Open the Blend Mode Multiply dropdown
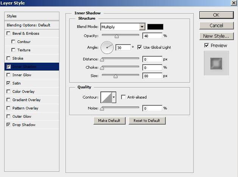Screen dimensions: 238x177 (123, 27)
